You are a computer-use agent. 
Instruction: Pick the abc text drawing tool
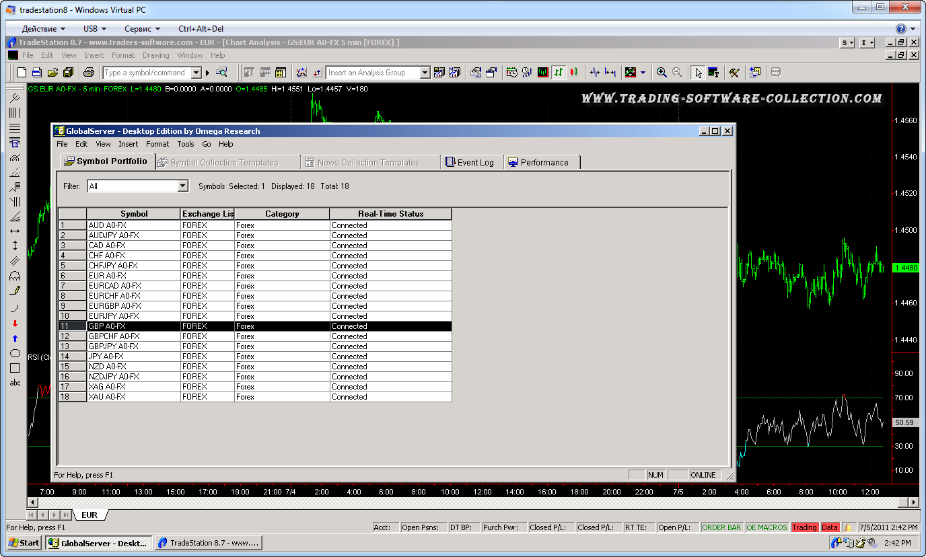(15, 383)
